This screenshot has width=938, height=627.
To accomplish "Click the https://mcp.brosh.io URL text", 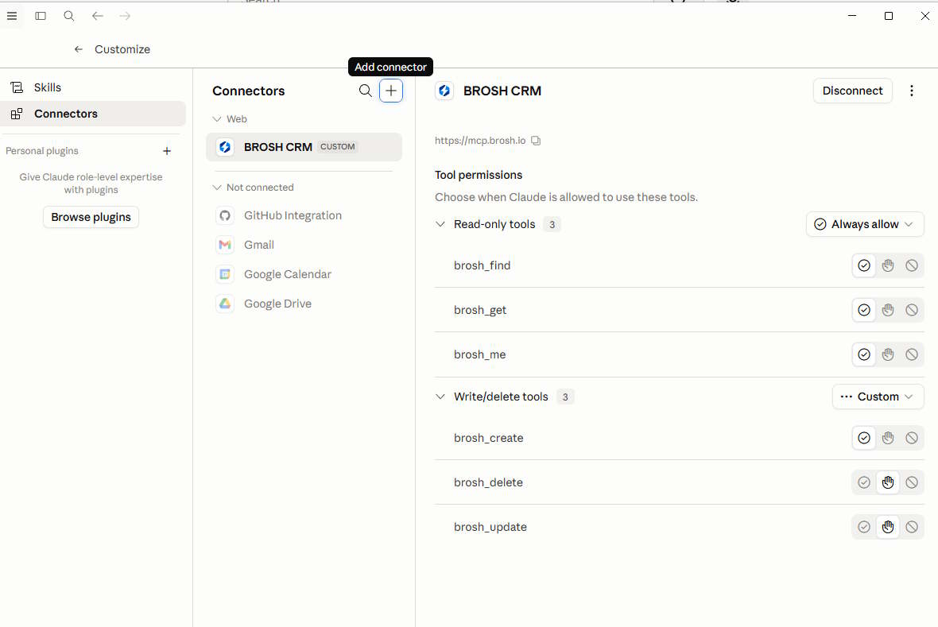I will (480, 141).
